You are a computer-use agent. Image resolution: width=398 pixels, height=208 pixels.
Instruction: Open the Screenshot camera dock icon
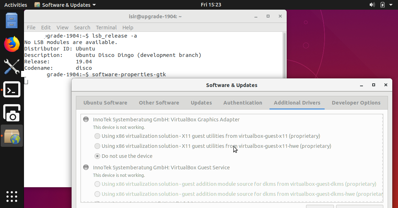click(12, 113)
